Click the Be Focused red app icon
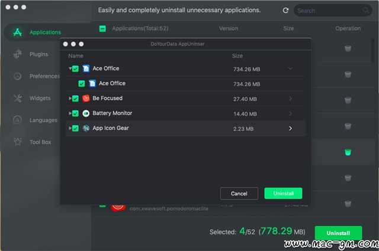 [x=86, y=99]
